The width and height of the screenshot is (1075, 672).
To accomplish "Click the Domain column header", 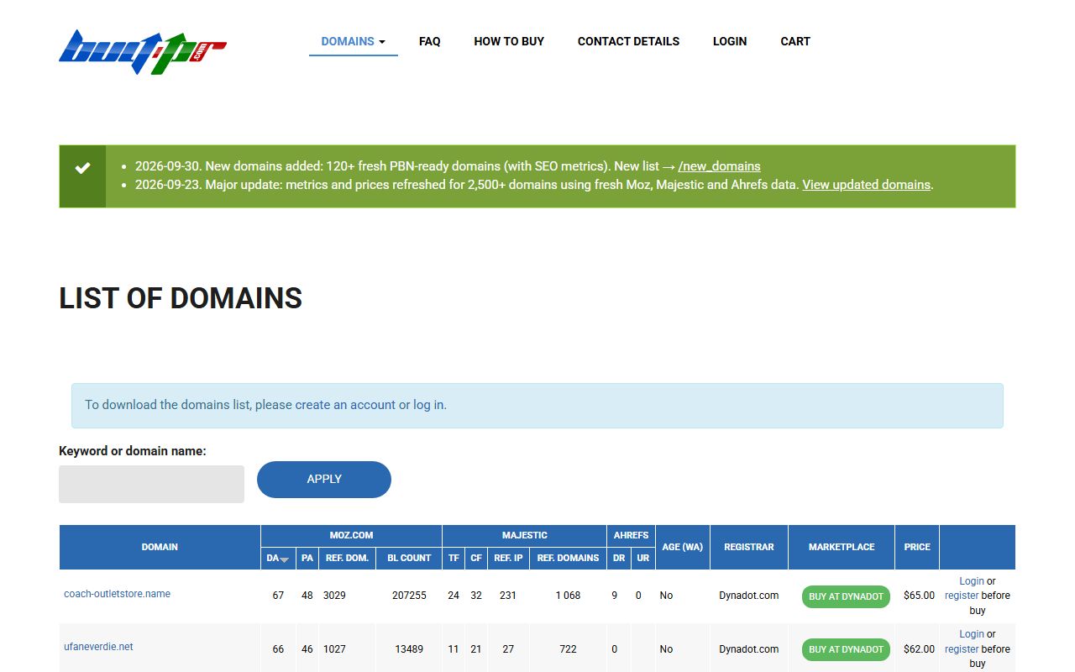I will coord(160,547).
